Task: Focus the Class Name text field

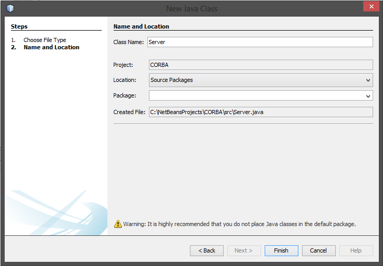Action: coord(260,42)
